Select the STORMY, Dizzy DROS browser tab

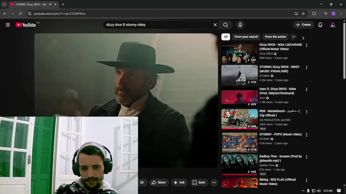pyautogui.click(x=31, y=4)
